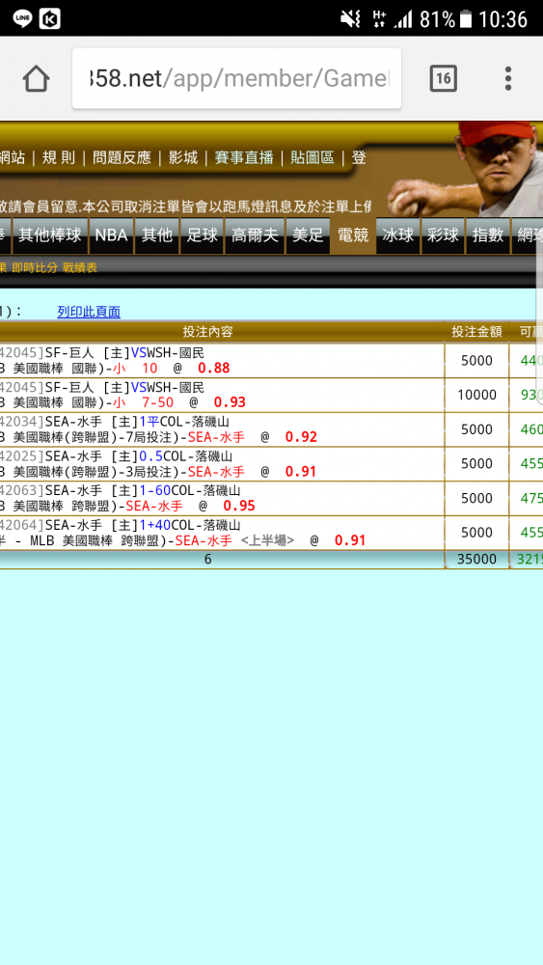Tap the browser home icon
543x965 pixels.
click(37, 79)
